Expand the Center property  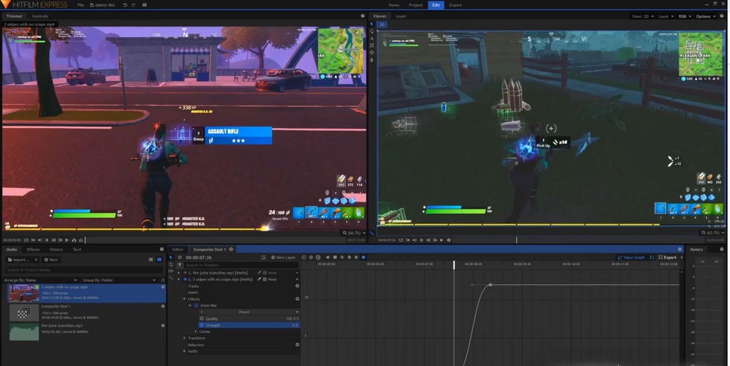[x=195, y=332]
